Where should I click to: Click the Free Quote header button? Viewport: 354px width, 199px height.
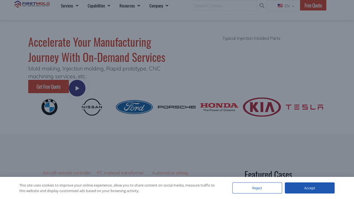pyautogui.click(x=313, y=5)
